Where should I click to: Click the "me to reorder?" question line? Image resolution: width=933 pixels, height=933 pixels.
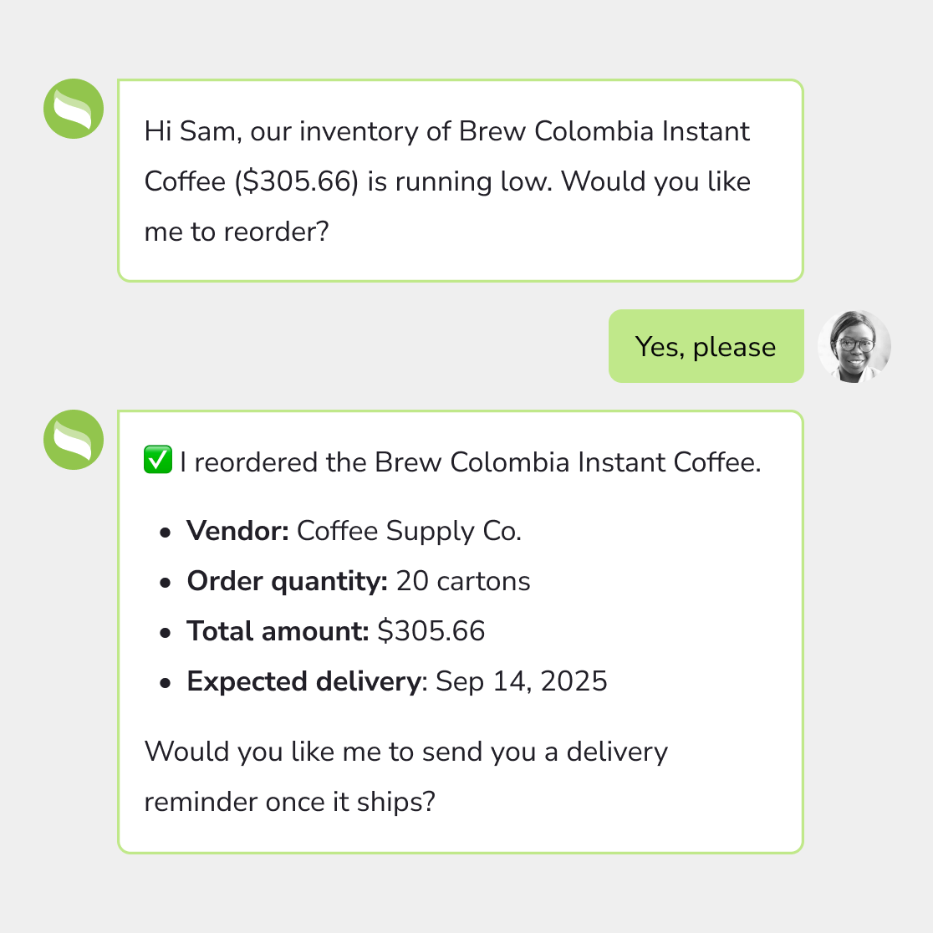tap(237, 232)
